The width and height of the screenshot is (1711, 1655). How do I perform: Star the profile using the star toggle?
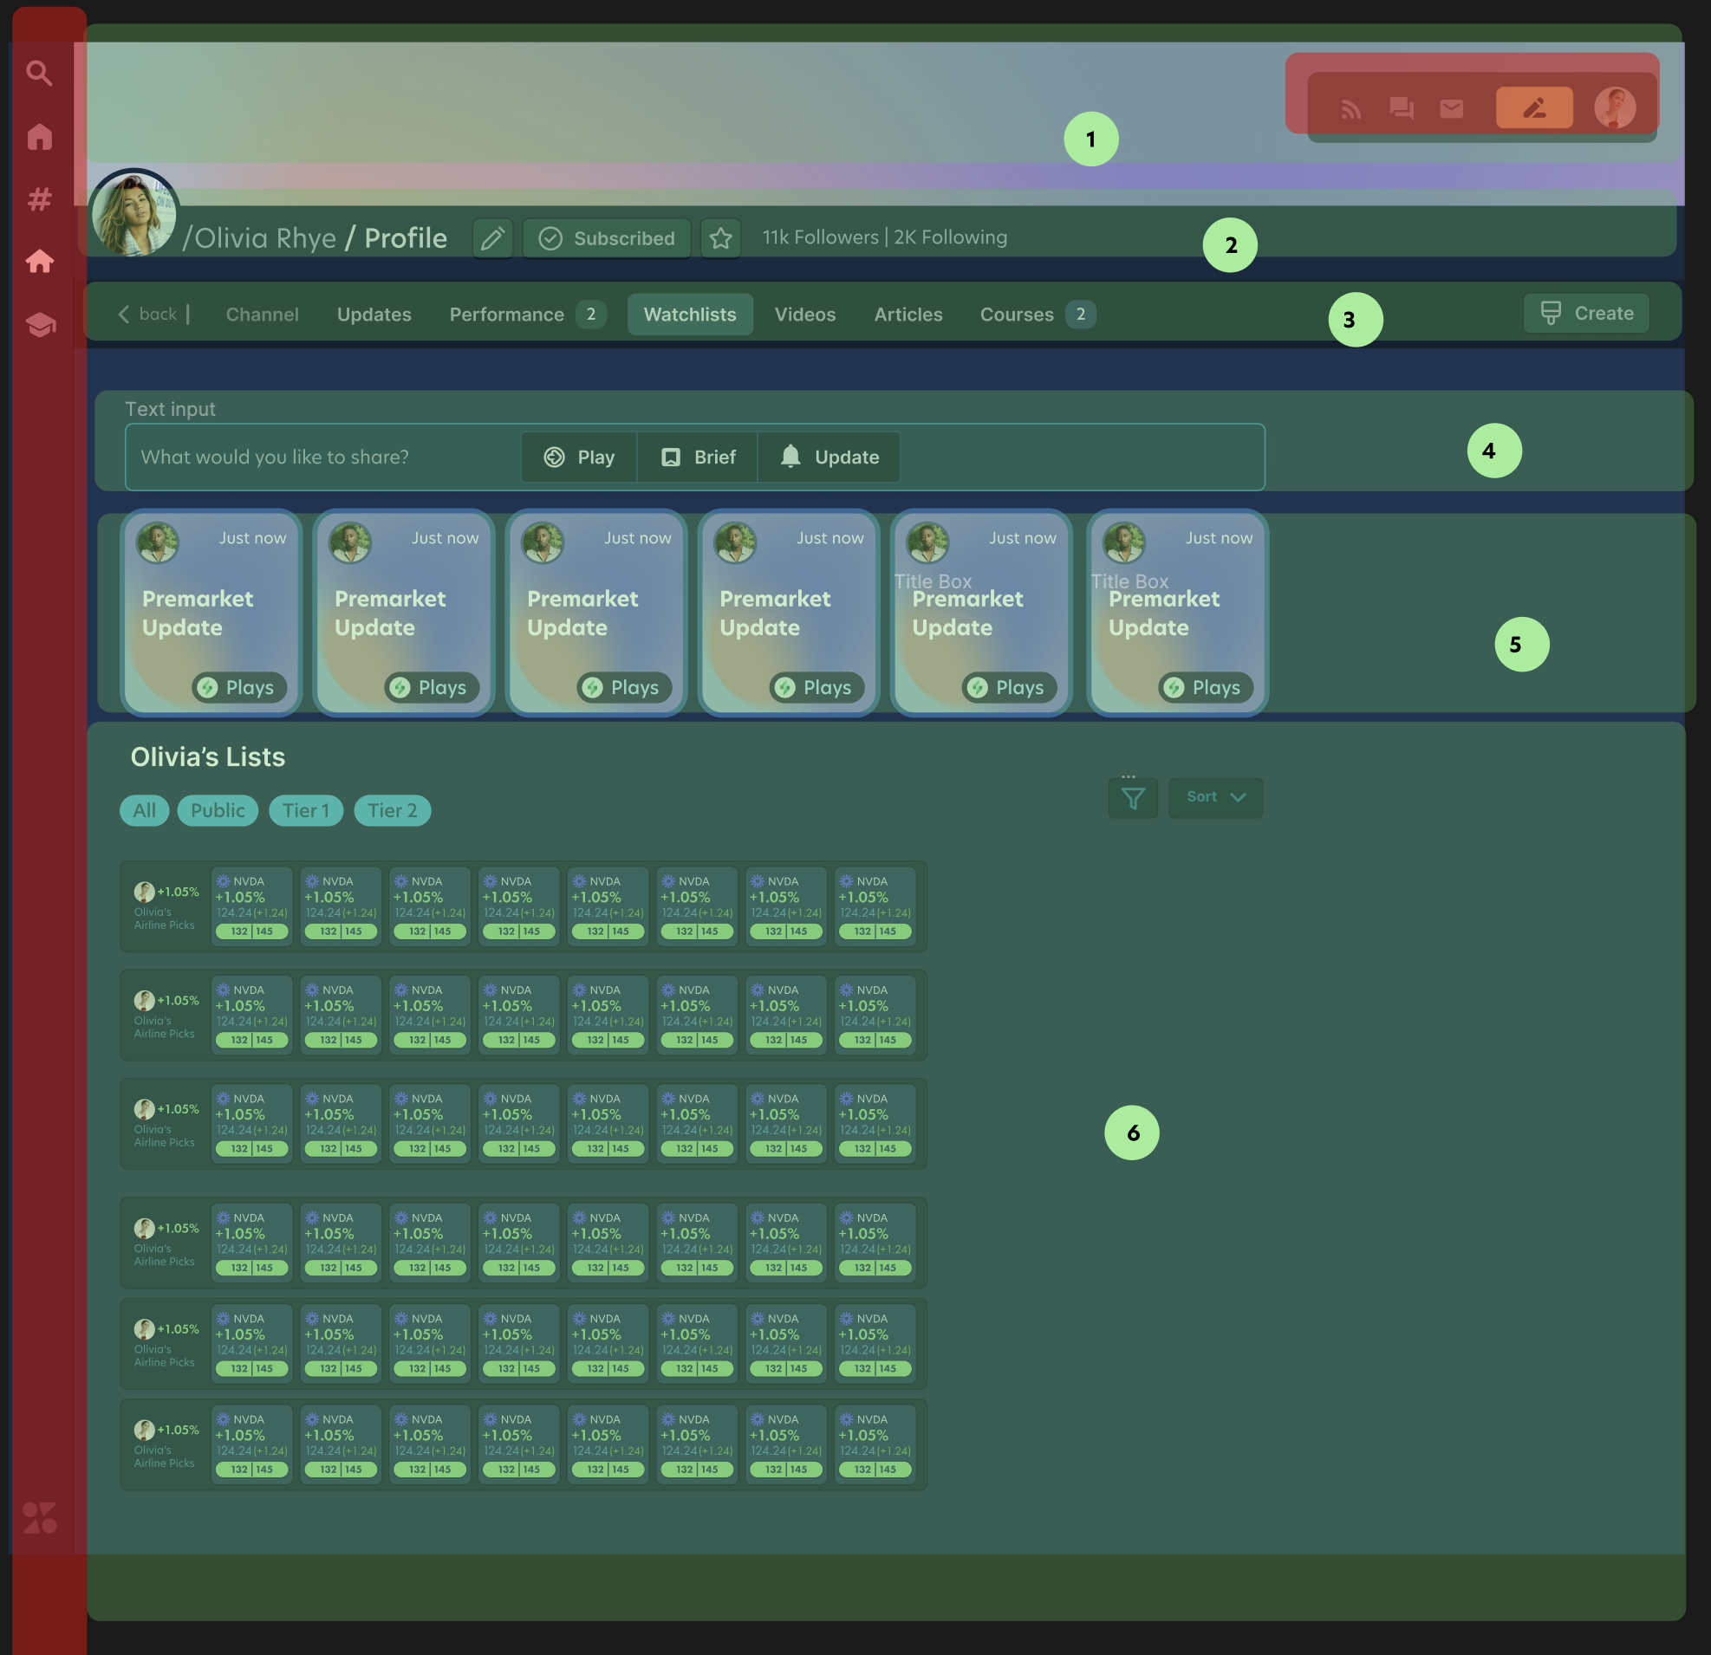720,237
